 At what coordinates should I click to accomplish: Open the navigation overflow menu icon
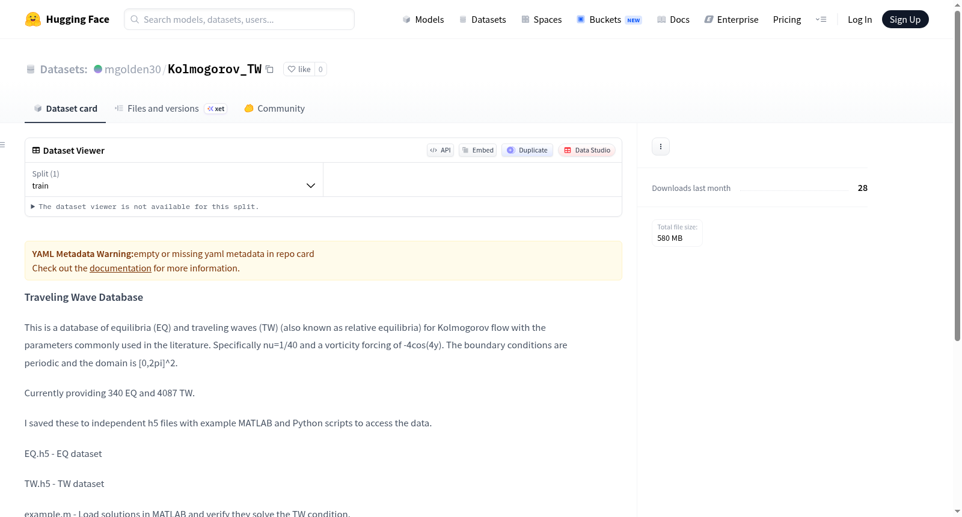pos(821,20)
